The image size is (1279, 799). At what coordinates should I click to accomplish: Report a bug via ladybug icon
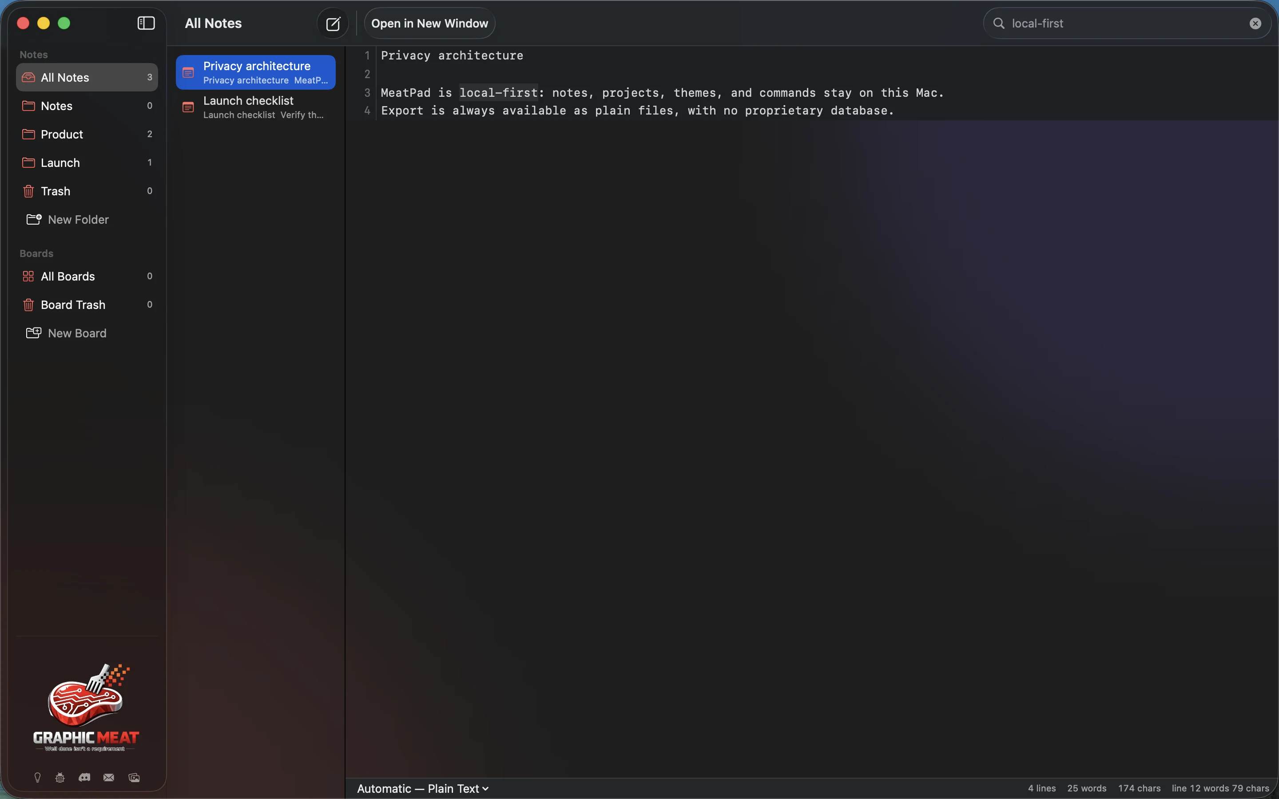[x=60, y=777]
